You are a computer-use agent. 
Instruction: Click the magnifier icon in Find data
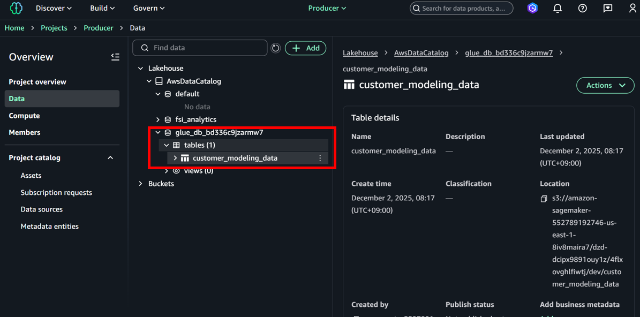pyautogui.click(x=144, y=48)
